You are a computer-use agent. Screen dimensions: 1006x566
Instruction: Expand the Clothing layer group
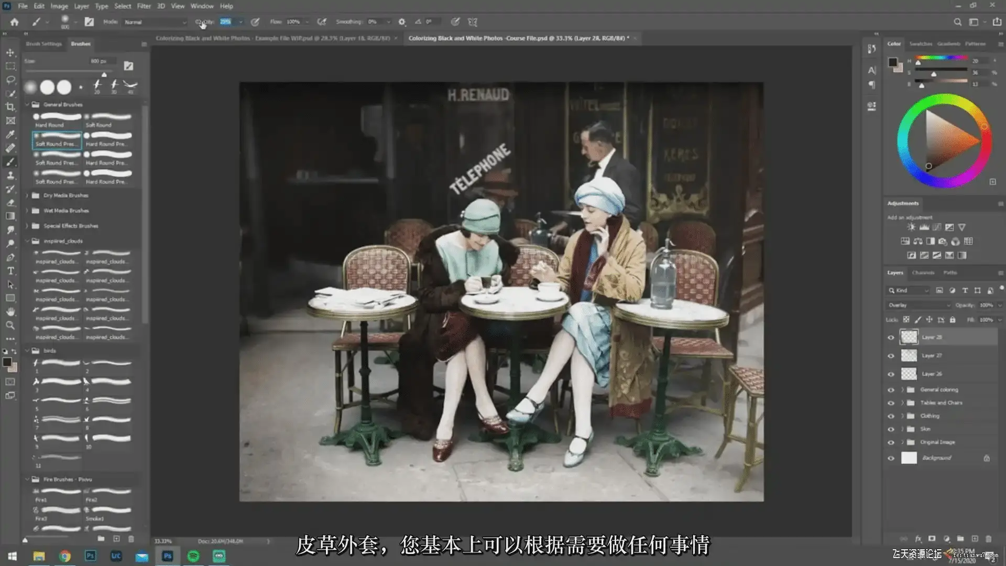[x=902, y=416]
